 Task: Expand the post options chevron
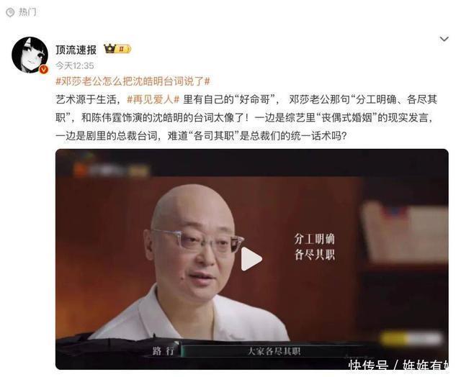(x=444, y=39)
